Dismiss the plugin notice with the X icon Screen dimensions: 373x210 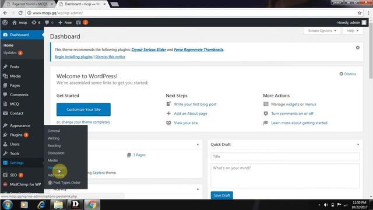[x=357, y=48]
